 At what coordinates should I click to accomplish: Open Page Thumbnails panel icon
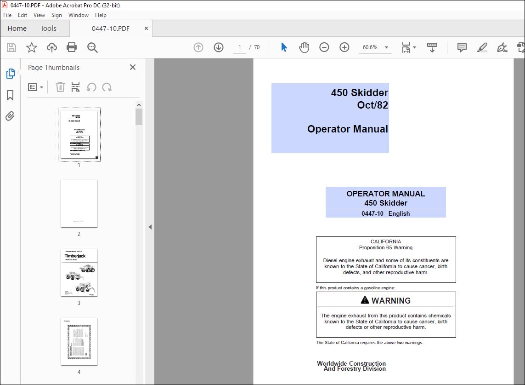tap(11, 74)
